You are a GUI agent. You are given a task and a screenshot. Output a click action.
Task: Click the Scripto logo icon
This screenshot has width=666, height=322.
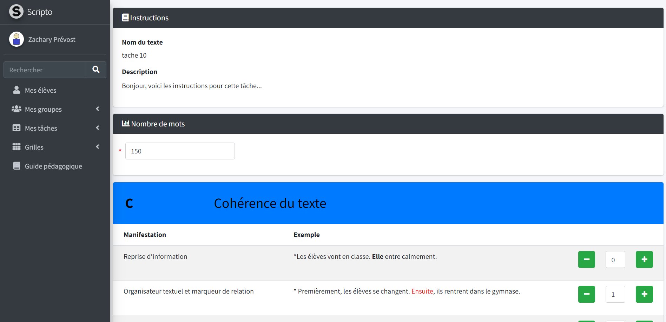(x=16, y=12)
